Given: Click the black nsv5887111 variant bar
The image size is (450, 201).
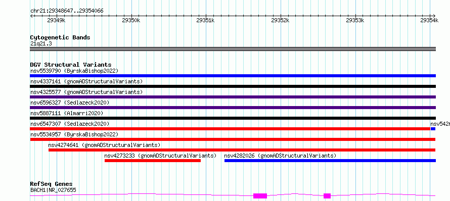Looking at the screenshot, I should point(233,118).
